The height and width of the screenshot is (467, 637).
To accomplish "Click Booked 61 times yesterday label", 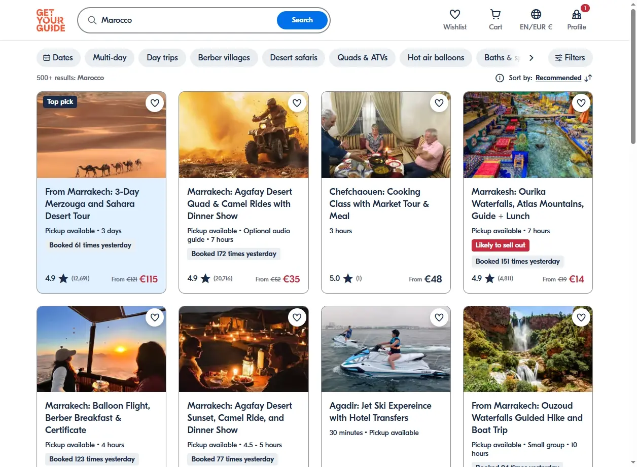I will coord(90,245).
